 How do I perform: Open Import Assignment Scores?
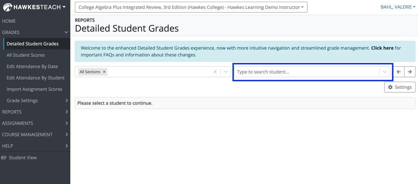click(34, 89)
